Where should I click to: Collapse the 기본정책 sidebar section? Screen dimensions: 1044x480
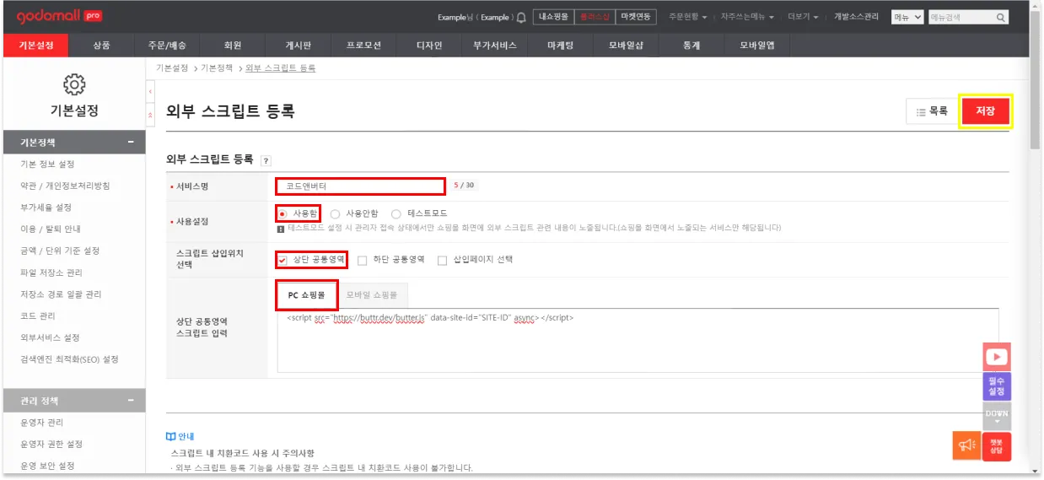point(131,143)
